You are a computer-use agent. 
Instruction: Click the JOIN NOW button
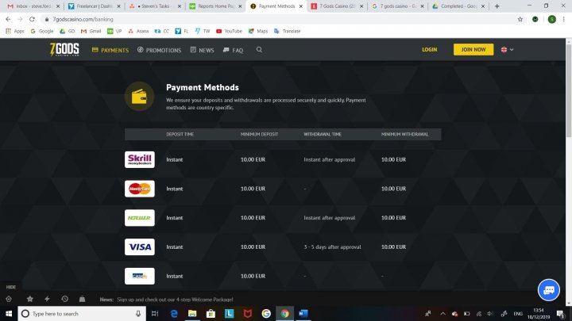[473, 49]
